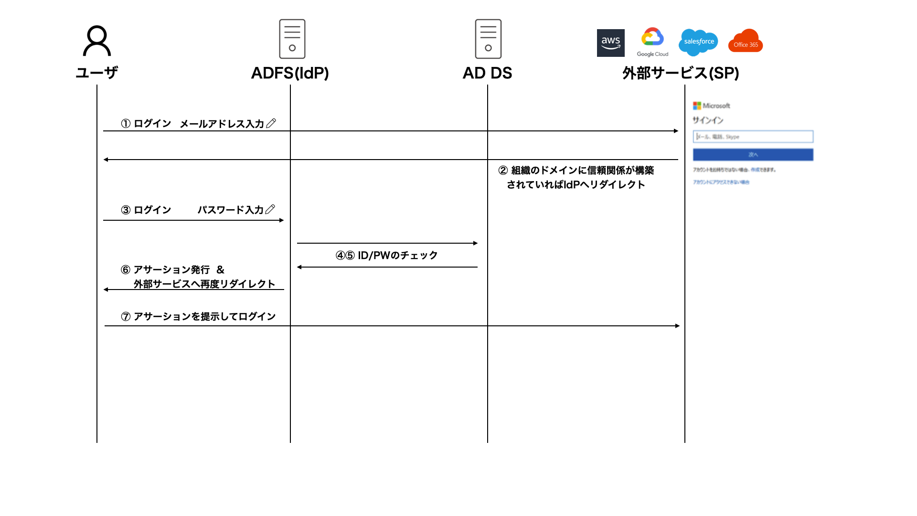Click the ユーザ lifeline label
This screenshot has height=516, width=917.
pos(97,72)
